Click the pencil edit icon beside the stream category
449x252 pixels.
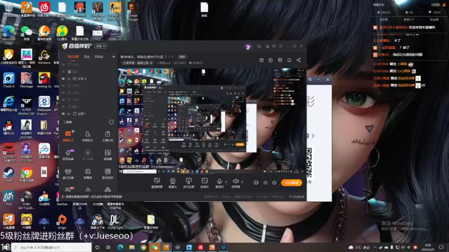pos(151,63)
